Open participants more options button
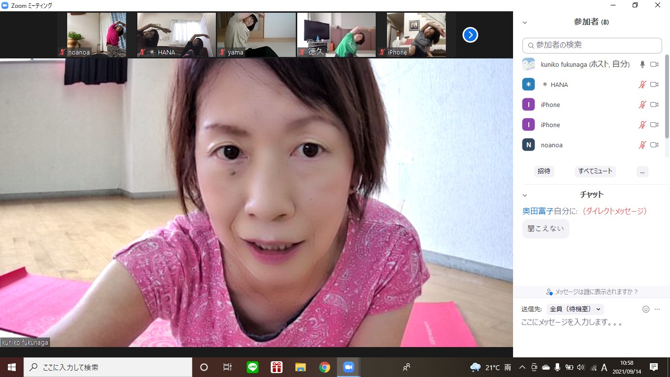This screenshot has width=670, height=377. click(x=643, y=171)
